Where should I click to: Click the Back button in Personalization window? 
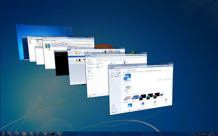coord(109,68)
